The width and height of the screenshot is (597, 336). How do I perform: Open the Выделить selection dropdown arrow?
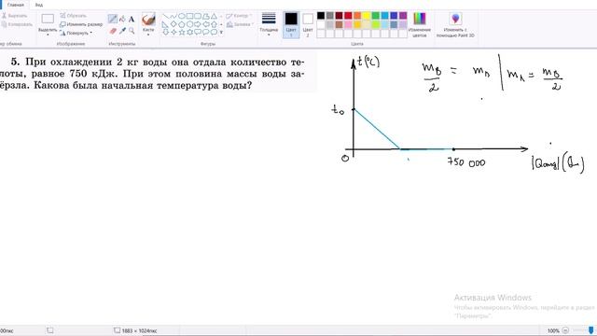click(x=48, y=35)
